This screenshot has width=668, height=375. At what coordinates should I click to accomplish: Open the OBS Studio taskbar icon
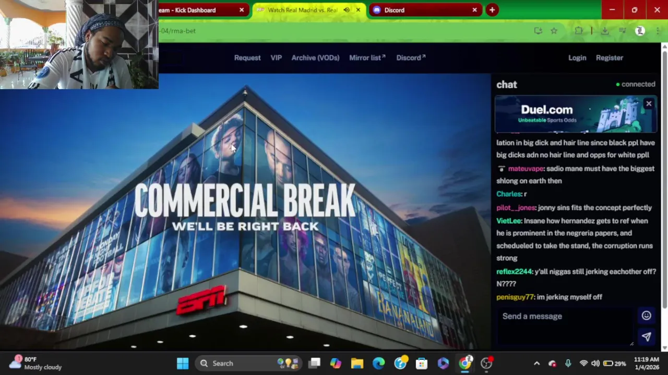[486, 363]
